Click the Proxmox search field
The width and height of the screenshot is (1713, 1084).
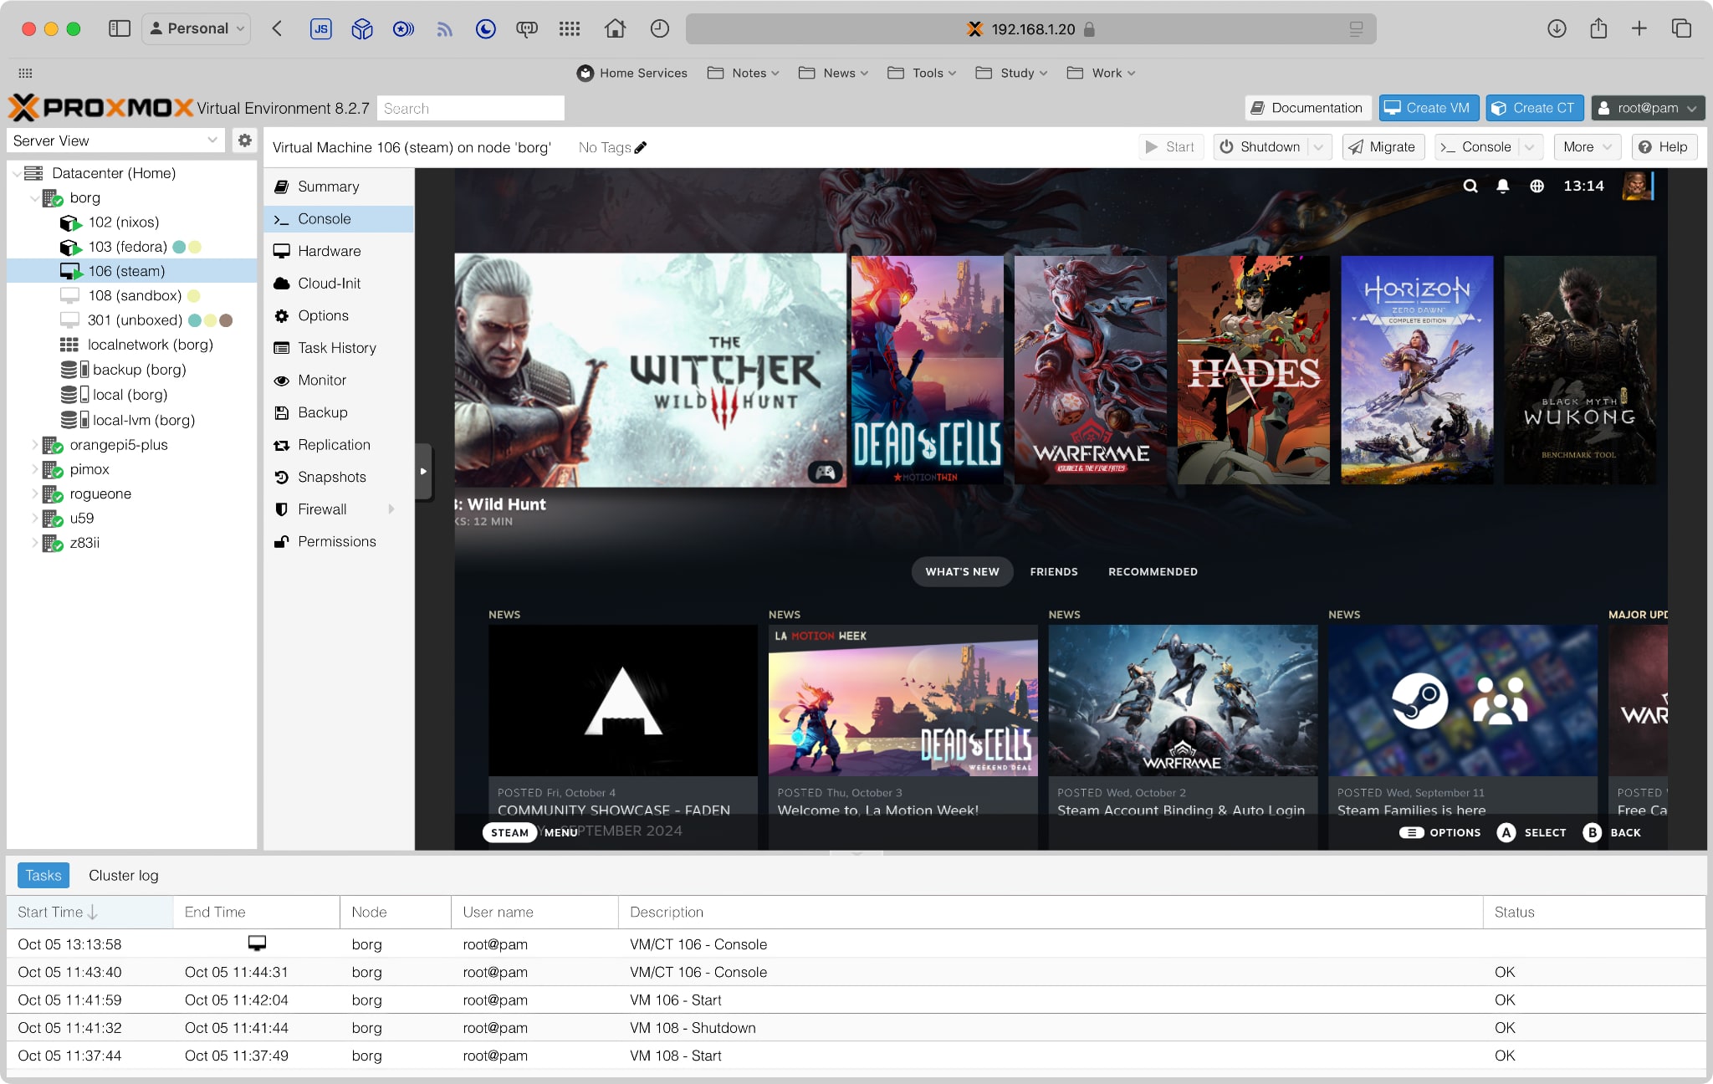[470, 109]
